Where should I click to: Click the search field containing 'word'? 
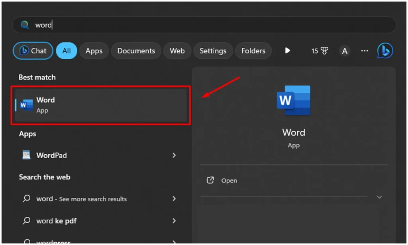point(204,25)
